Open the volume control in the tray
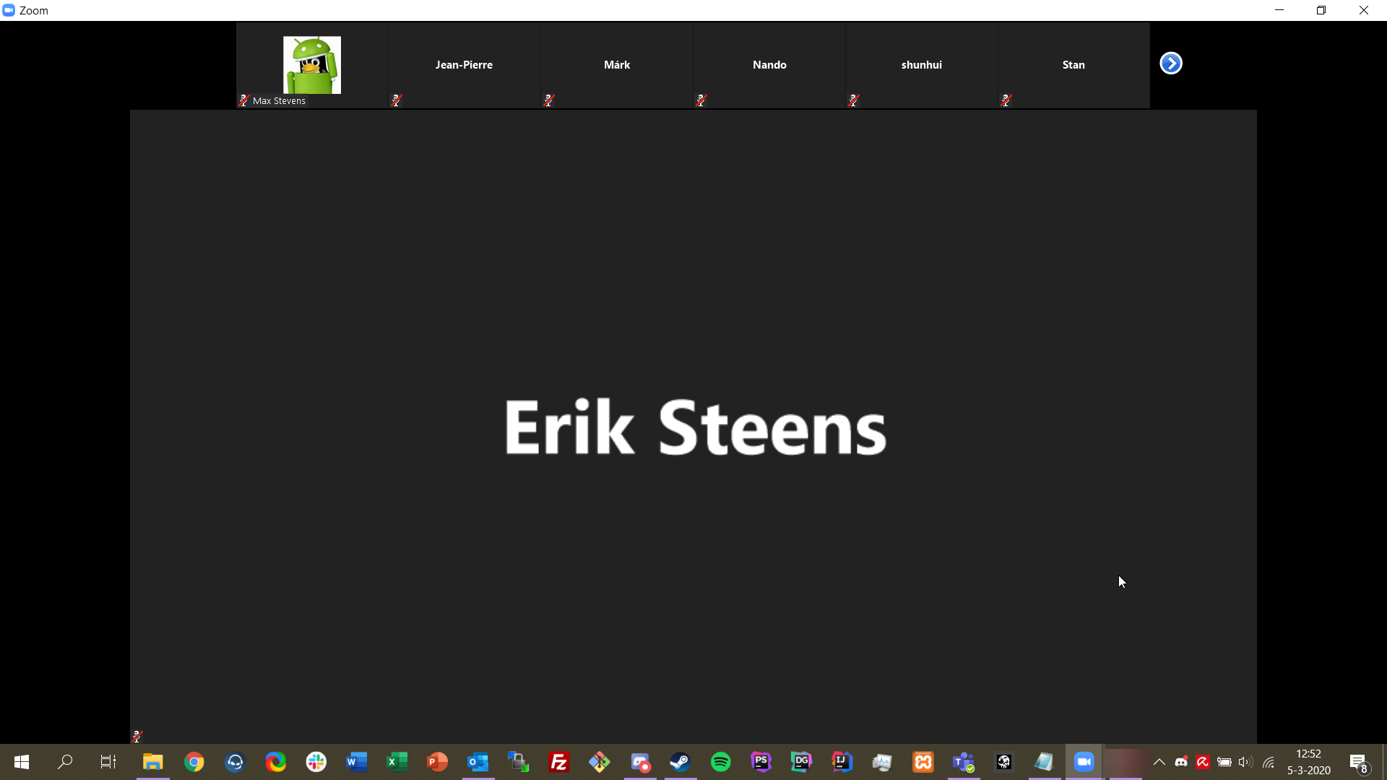This screenshot has width=1387, height=780. point(1245,762)
